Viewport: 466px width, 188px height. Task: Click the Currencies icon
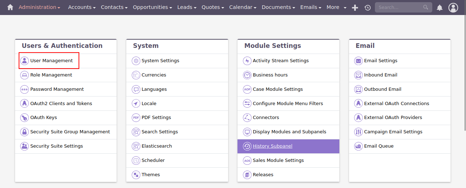(x=136, y=75)
